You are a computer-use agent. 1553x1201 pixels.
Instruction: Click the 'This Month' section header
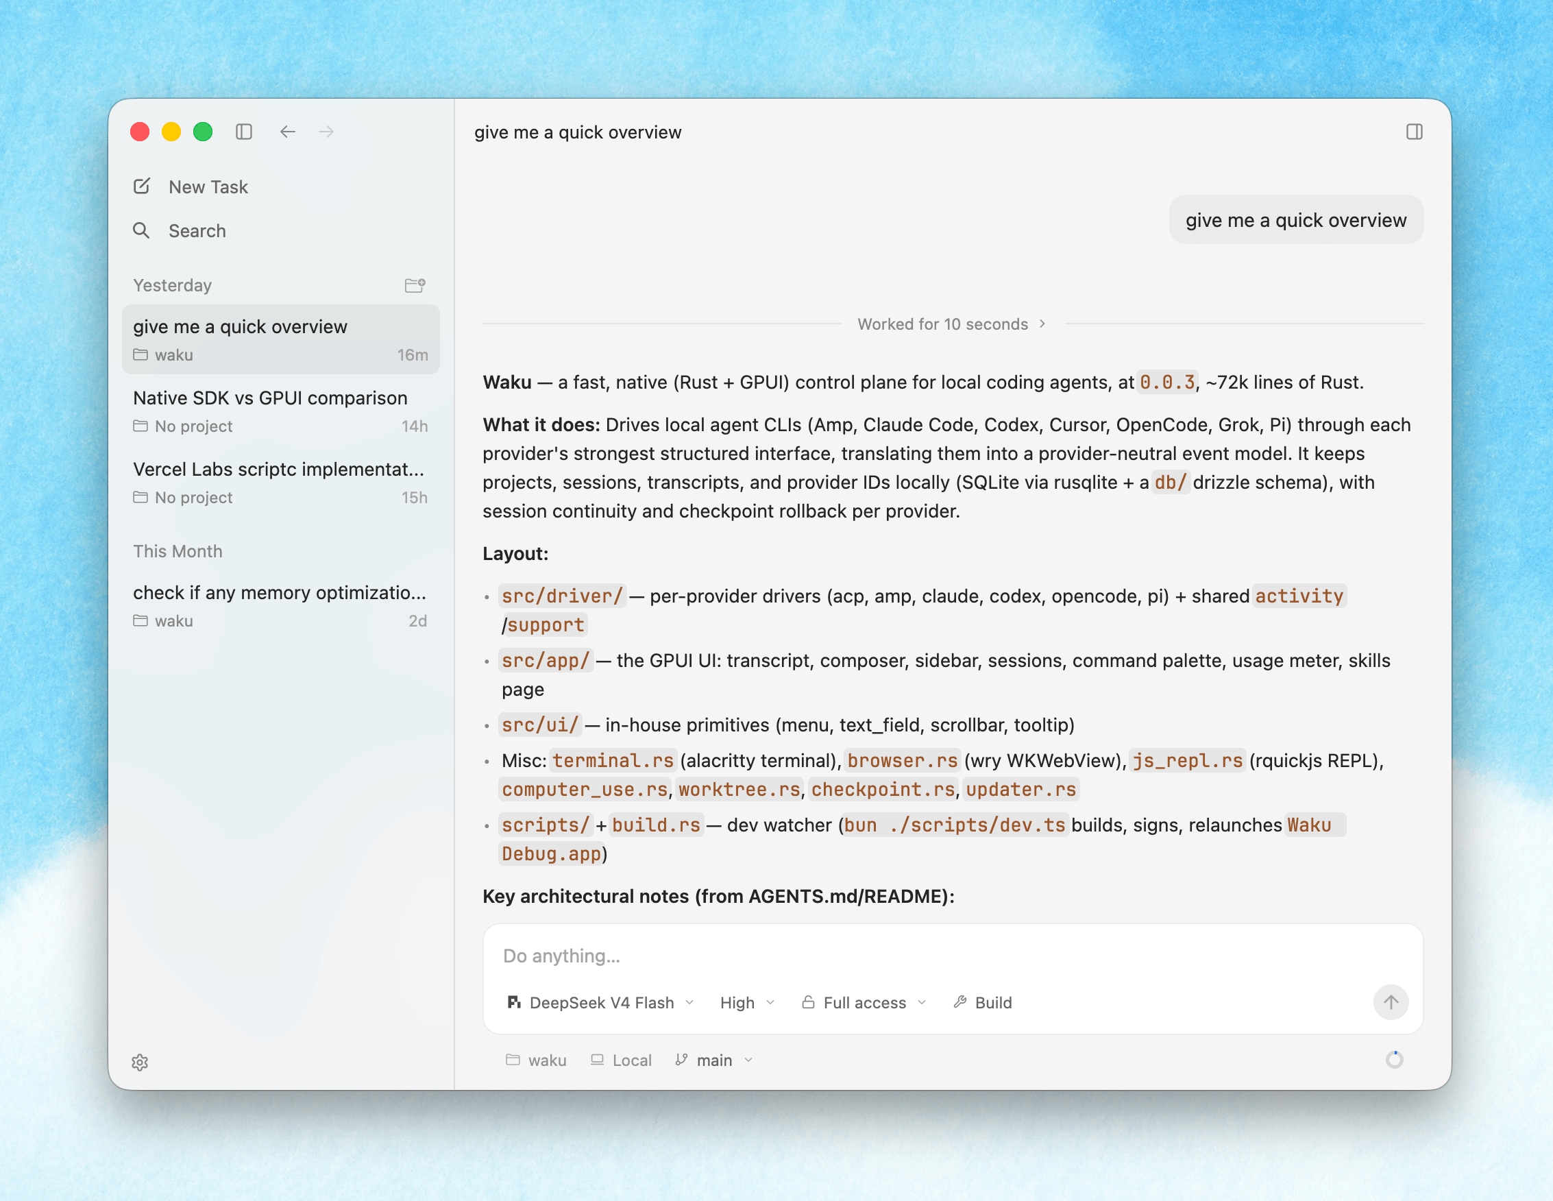tap(178, 551)
